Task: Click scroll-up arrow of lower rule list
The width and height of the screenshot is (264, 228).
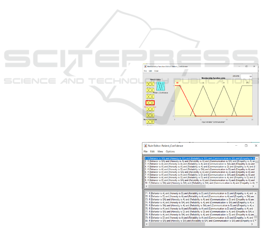Action: pyautogui.click(x=256, y=193)
